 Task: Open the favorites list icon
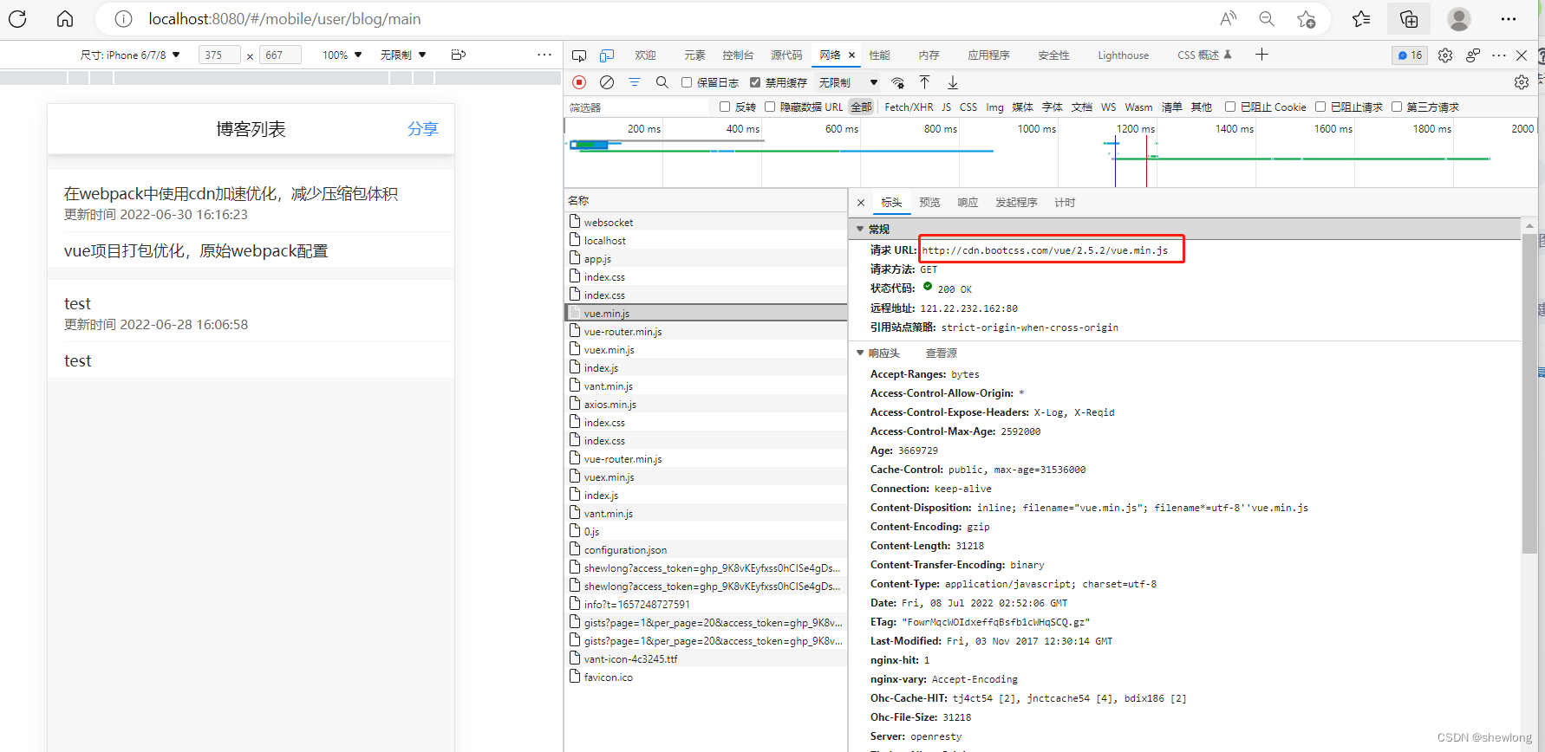point(1362,18)
